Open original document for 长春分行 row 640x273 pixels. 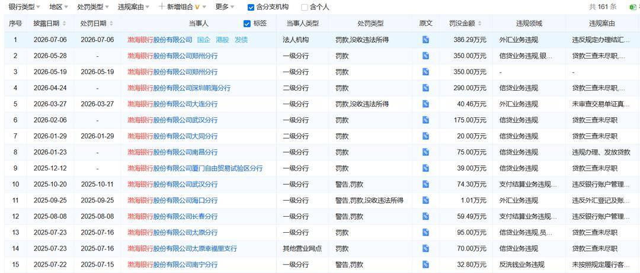pos(425,216)
